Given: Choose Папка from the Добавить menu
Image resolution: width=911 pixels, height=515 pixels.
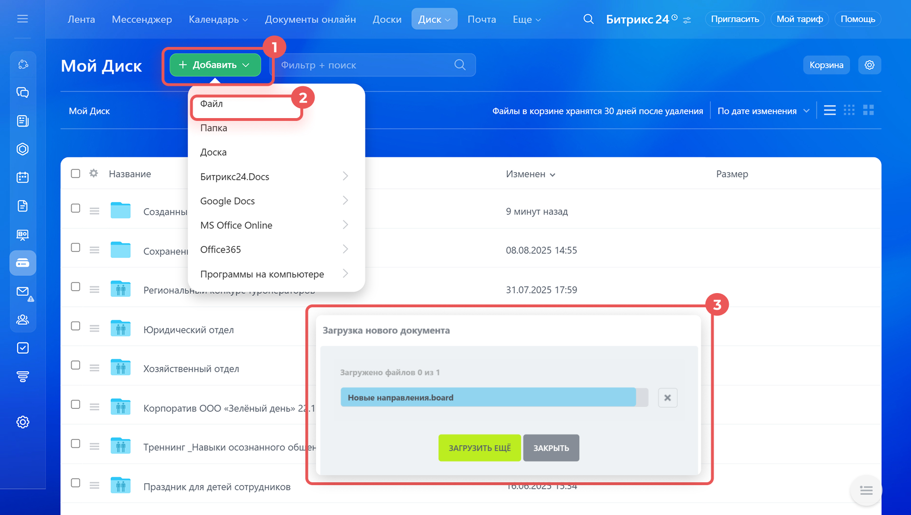Looking at the screenshot, I should pos(214,128).
